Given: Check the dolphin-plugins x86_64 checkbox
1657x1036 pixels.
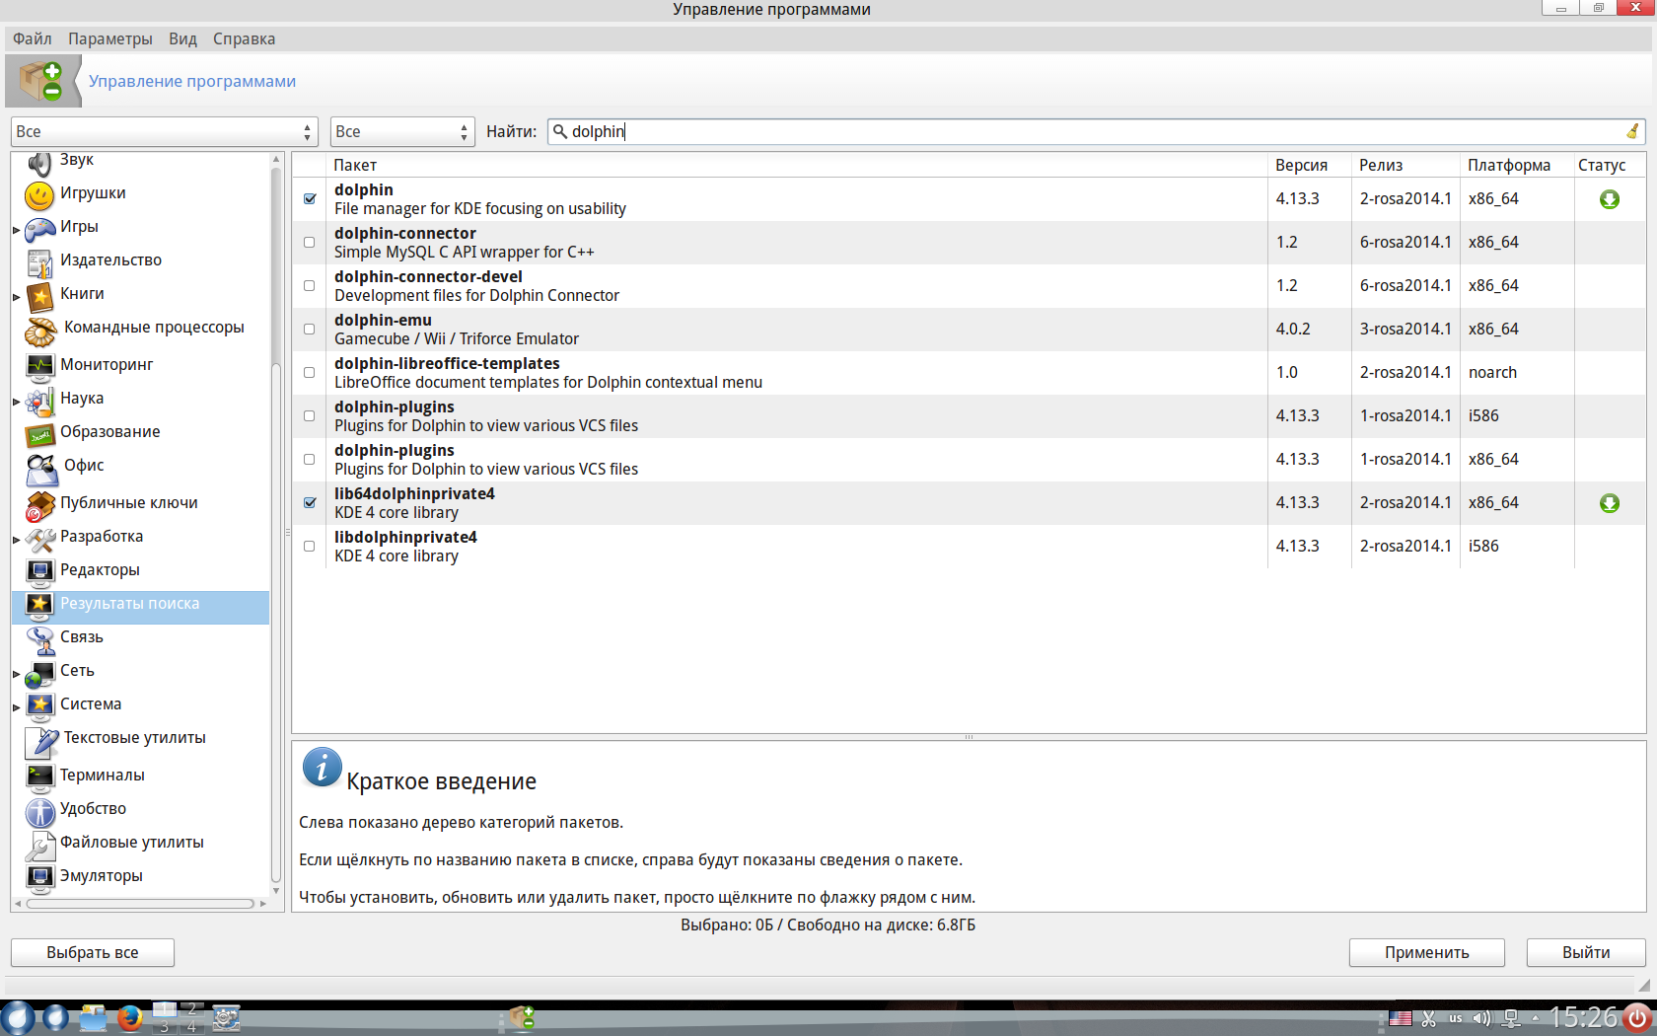Looking at the screenshot, I should pos(310,460).
